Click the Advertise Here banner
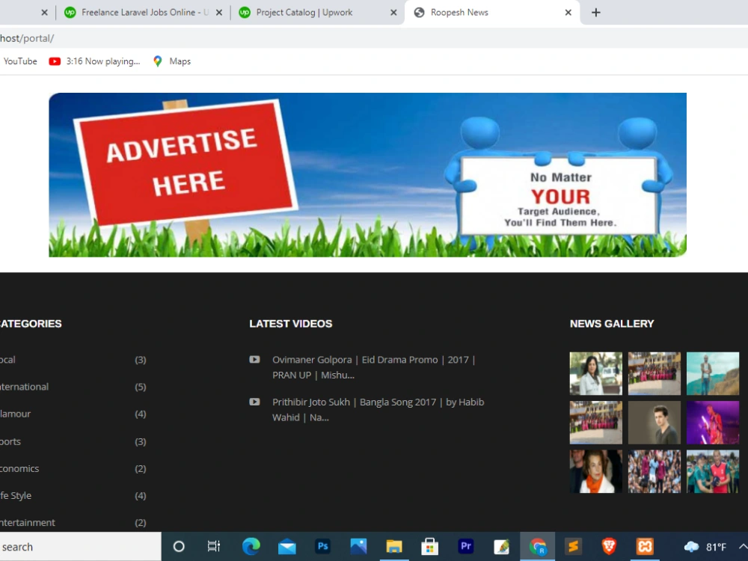 pos(367,174)
